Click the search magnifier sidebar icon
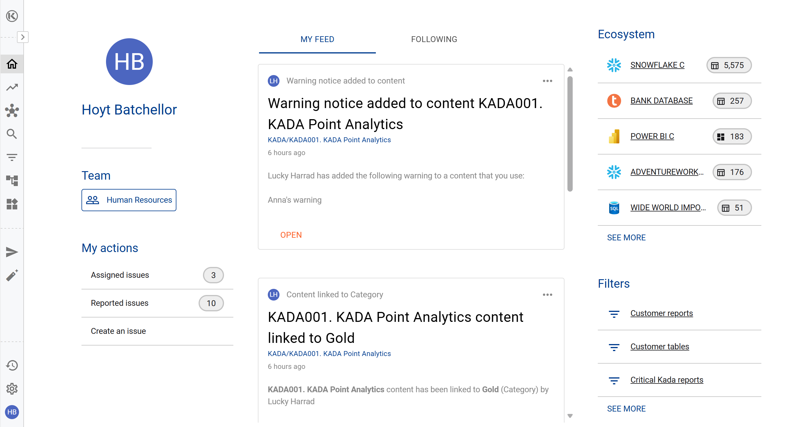The height and width of the screenshot is (427, 785). pos(12,134)
